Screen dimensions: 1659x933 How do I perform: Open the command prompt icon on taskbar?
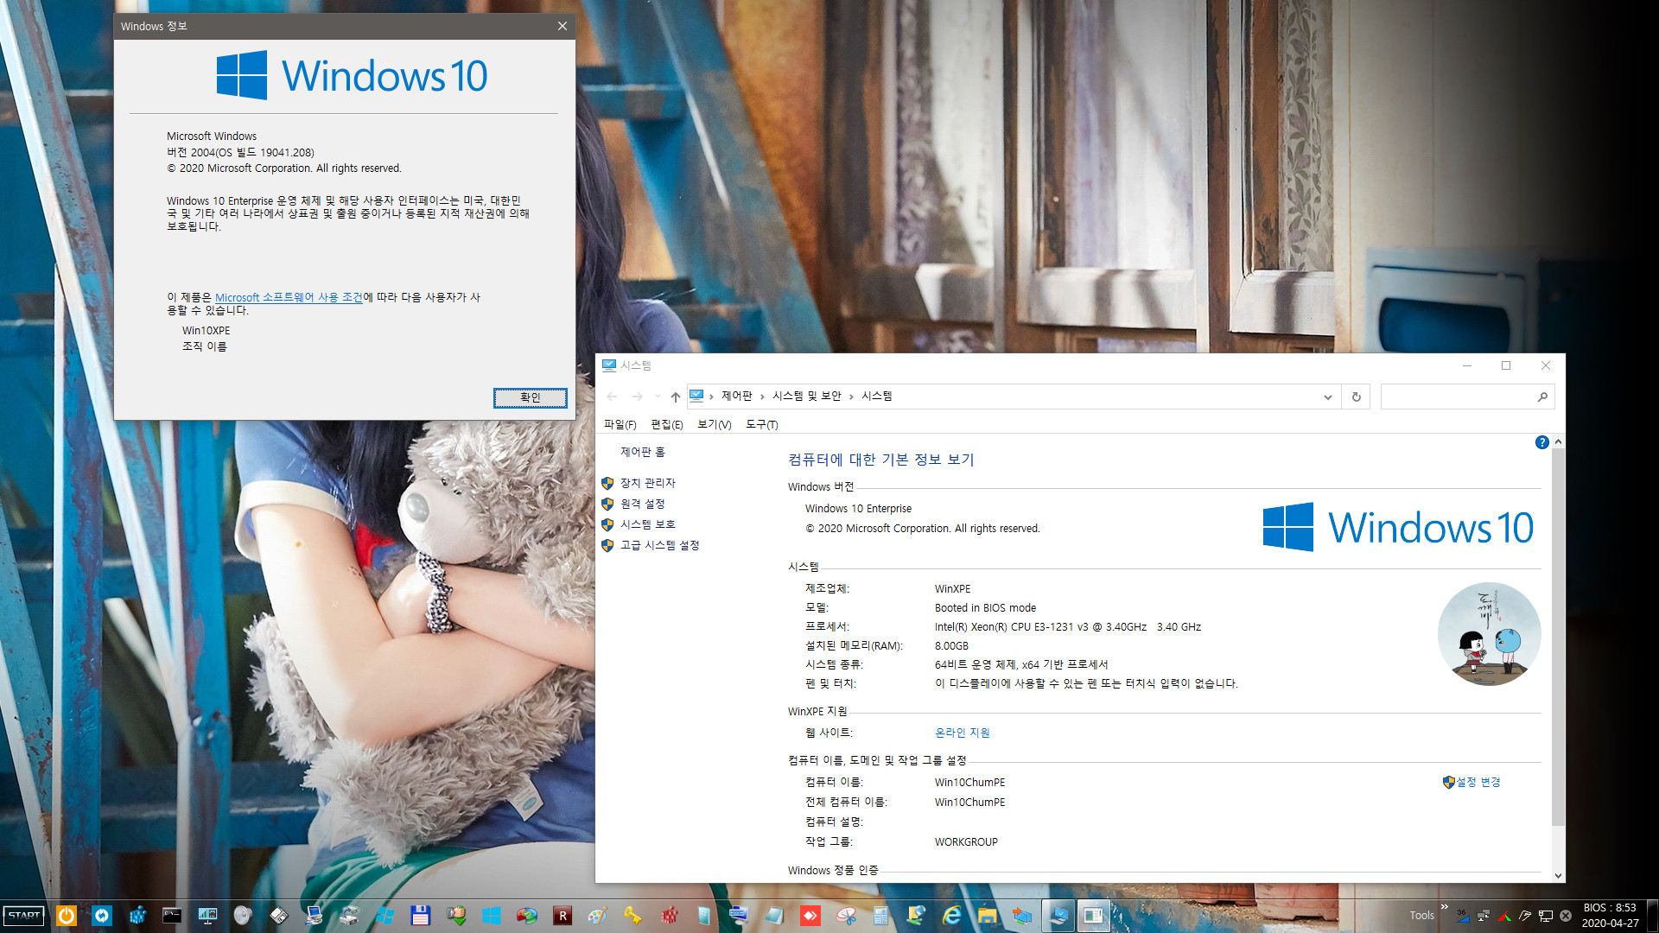[x=172, y=916]
